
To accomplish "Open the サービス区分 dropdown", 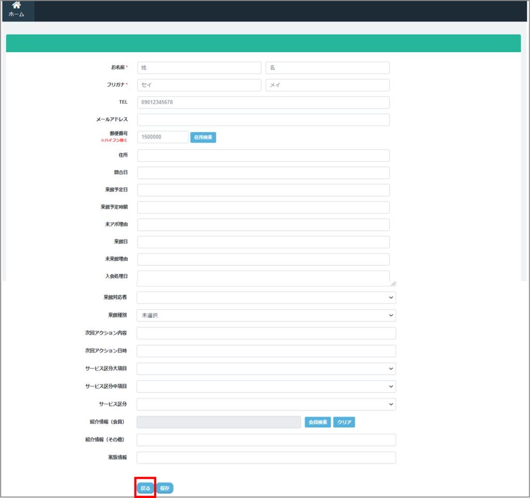I will [266, 404].
